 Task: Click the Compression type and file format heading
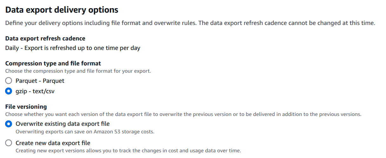coord(53,64)
